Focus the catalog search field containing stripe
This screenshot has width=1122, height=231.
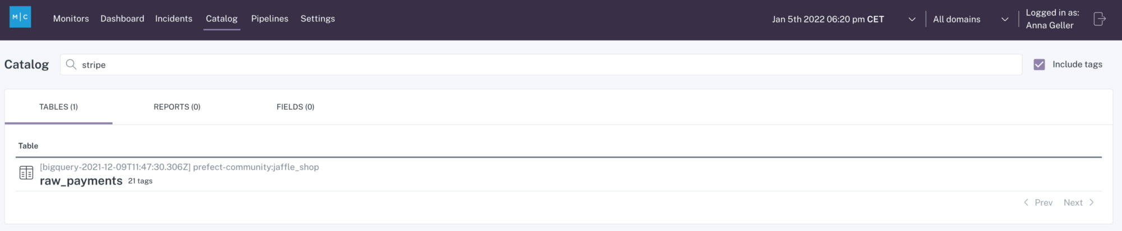pos(541,64)
